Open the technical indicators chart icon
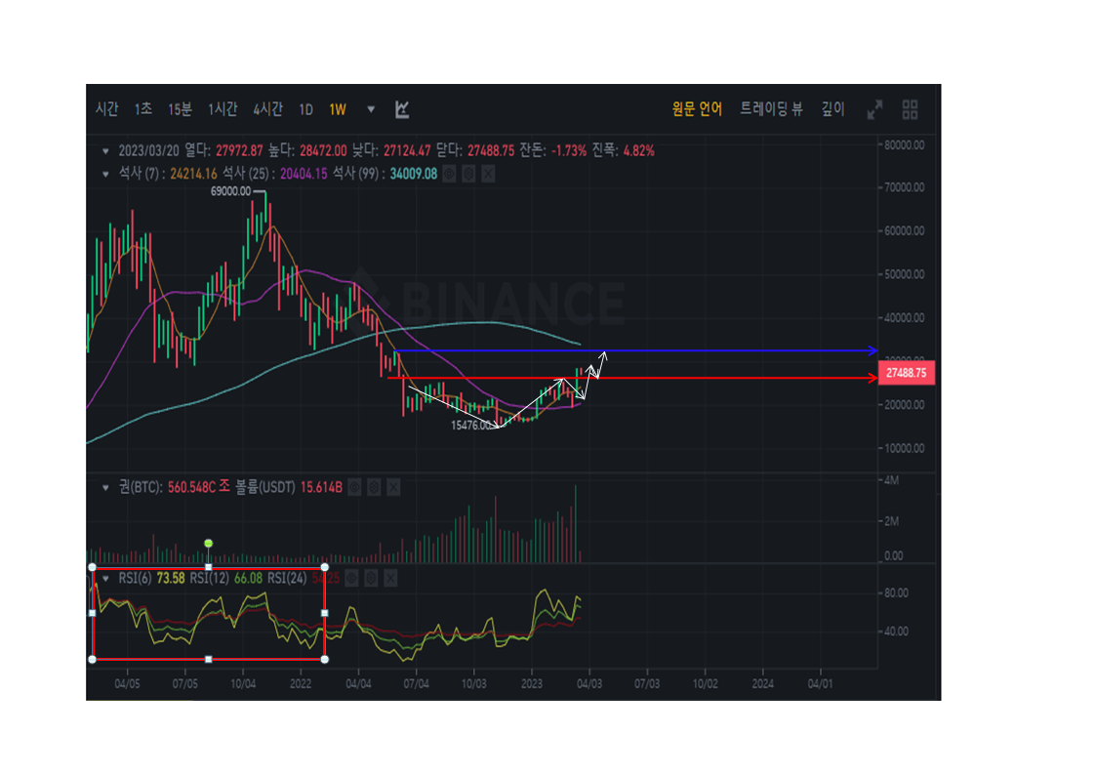Screen dimensions: 1095x774 [402, 109]
